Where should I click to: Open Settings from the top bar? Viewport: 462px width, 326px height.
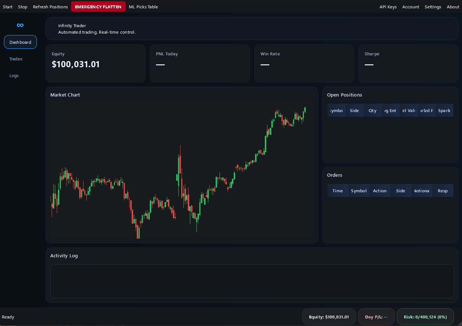(x=433, y=7)
